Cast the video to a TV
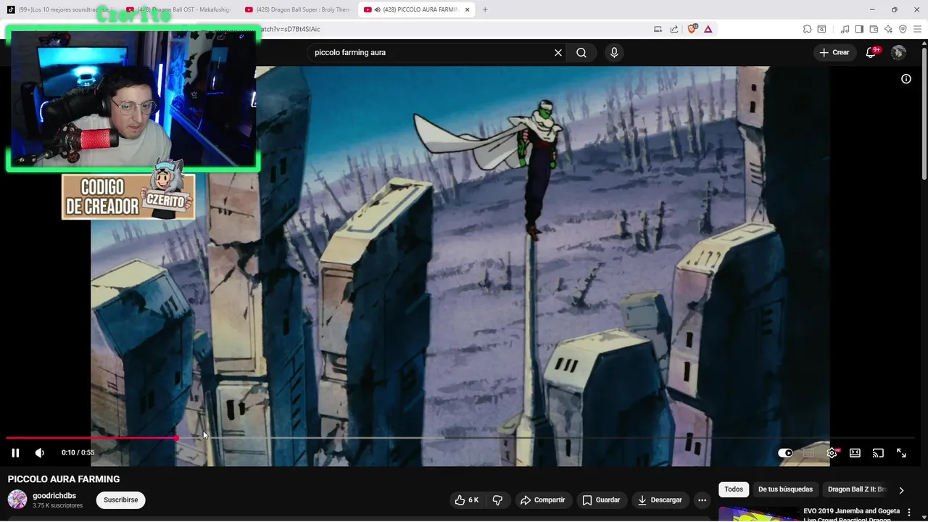Screen dimensions: 928x522 click(878, 452)
